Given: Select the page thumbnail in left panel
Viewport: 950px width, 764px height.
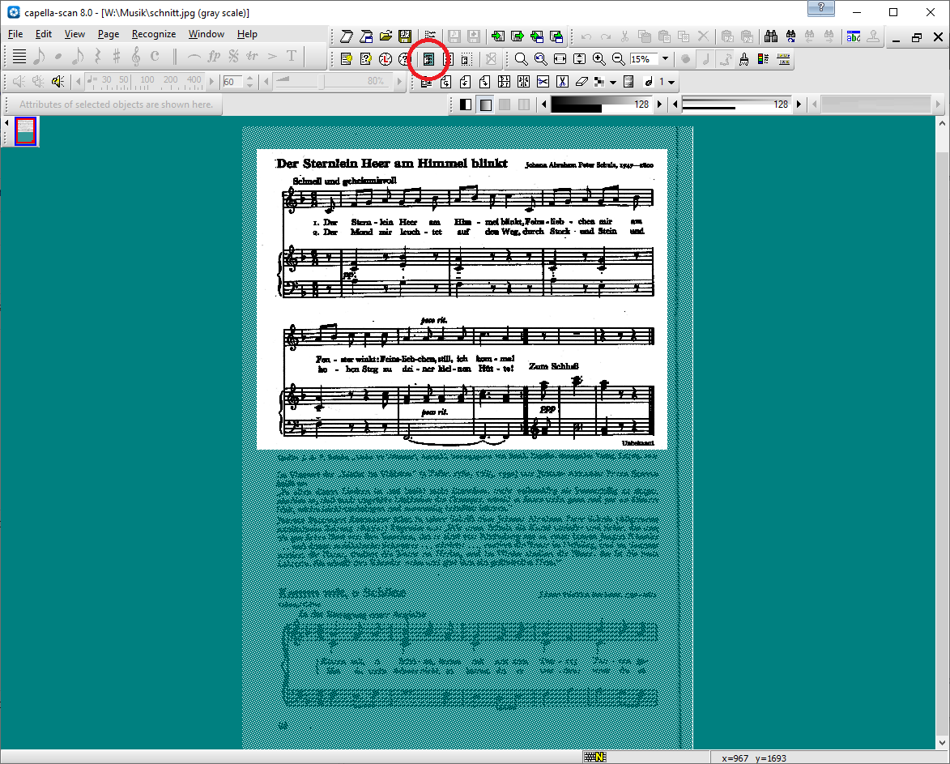Looking at the screenshot, I should pyautogui.click(x=25, y=131).
